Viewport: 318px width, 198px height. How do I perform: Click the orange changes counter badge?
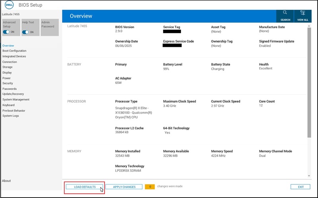coord(150,187)
